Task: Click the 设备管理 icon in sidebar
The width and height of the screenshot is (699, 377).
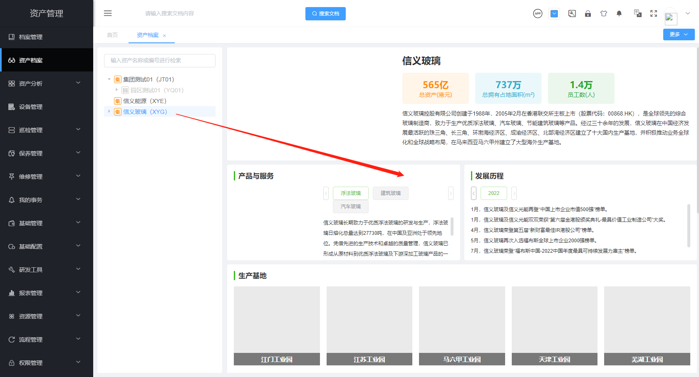Action: (12, 107)
